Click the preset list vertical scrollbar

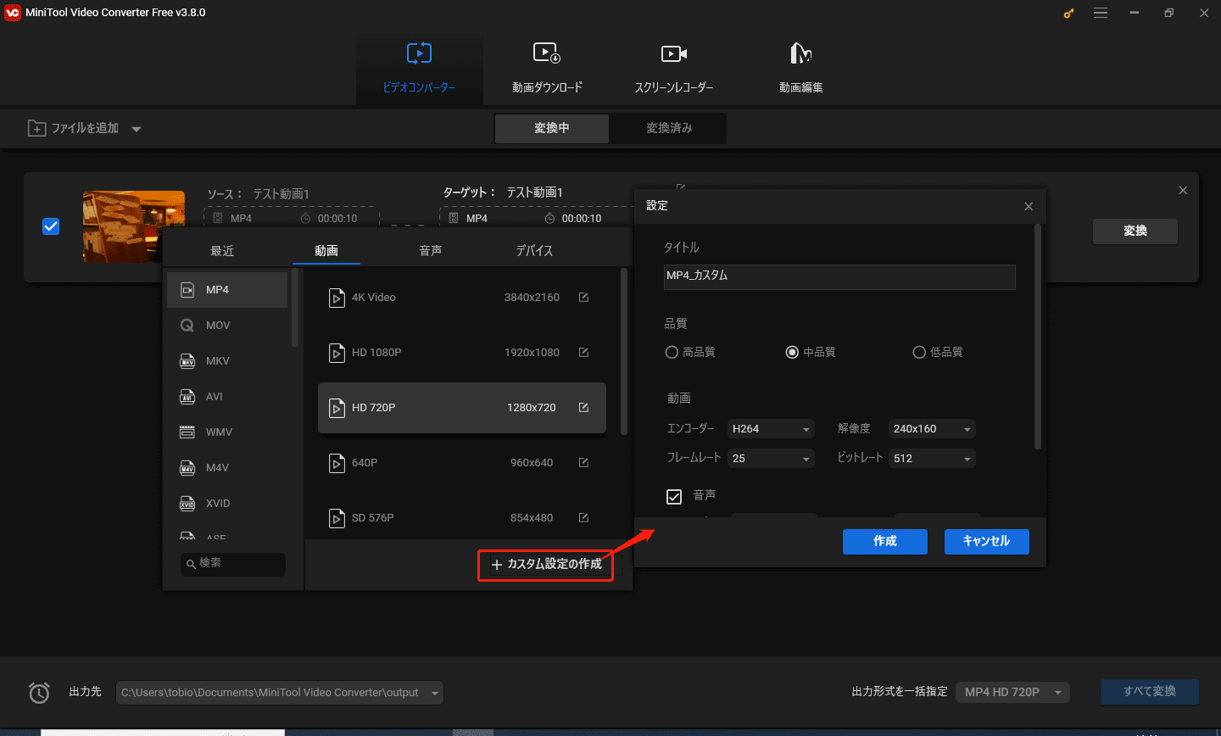pyautogui.click(x=624, y=352)
